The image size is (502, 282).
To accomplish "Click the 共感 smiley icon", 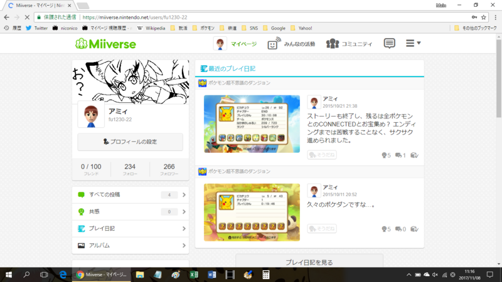I will click(x=82, y=212).
